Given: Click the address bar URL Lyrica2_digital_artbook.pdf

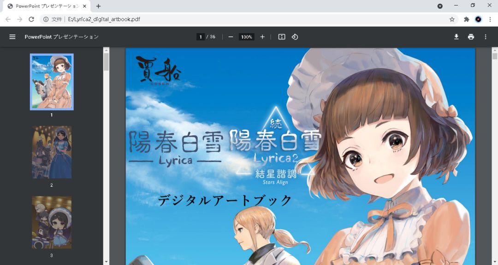Looking at the screenshot, I should pos(104,19).
